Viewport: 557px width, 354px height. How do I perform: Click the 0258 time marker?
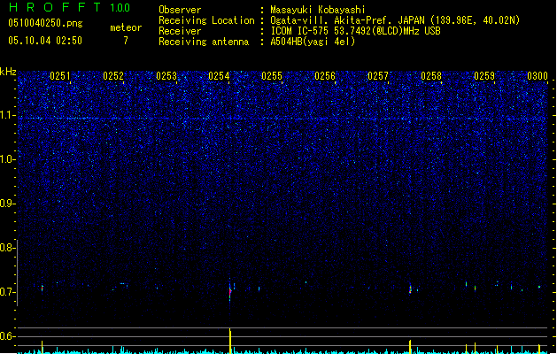tap(431, 75)
